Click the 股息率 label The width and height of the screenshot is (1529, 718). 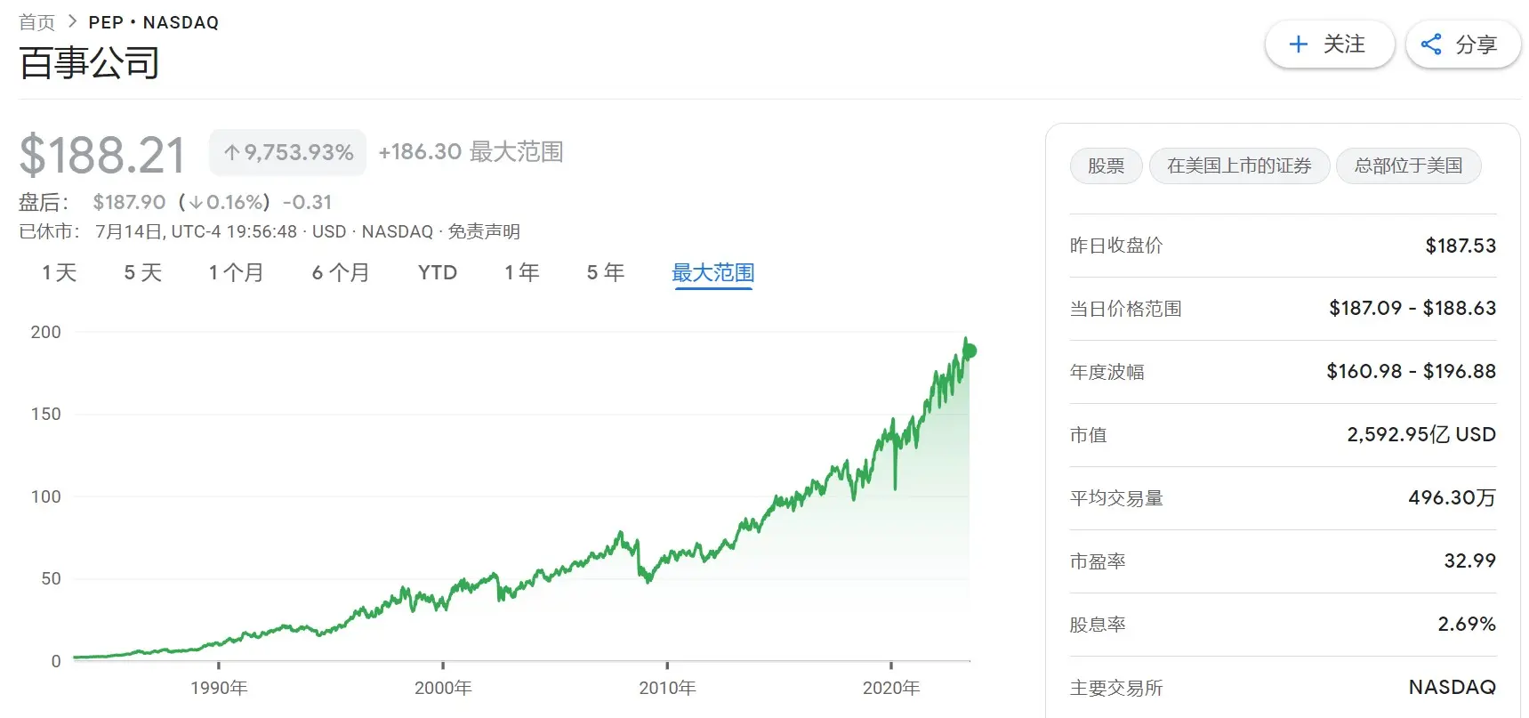coord(1098,625)
